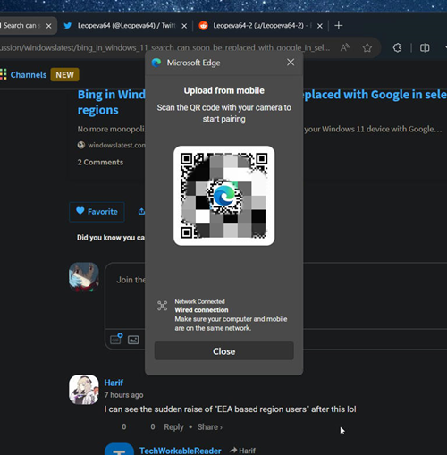The height and width of the screenshot is (455, 447).
Task: Dismiss the Microsoft Edge dialog with X
Action: click(291, 63)
